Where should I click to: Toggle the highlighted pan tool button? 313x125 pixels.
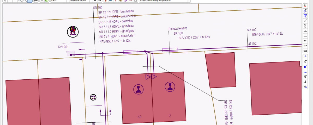coord(29,1)
